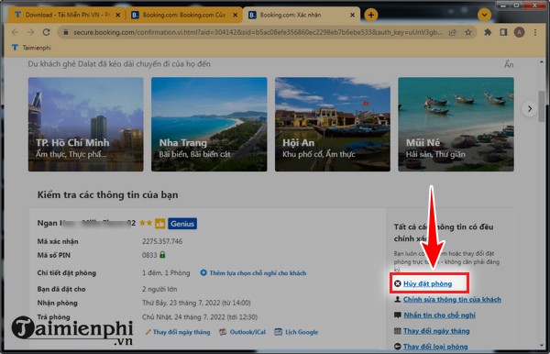Click the address bar URL field

click(x=258, y=32)
